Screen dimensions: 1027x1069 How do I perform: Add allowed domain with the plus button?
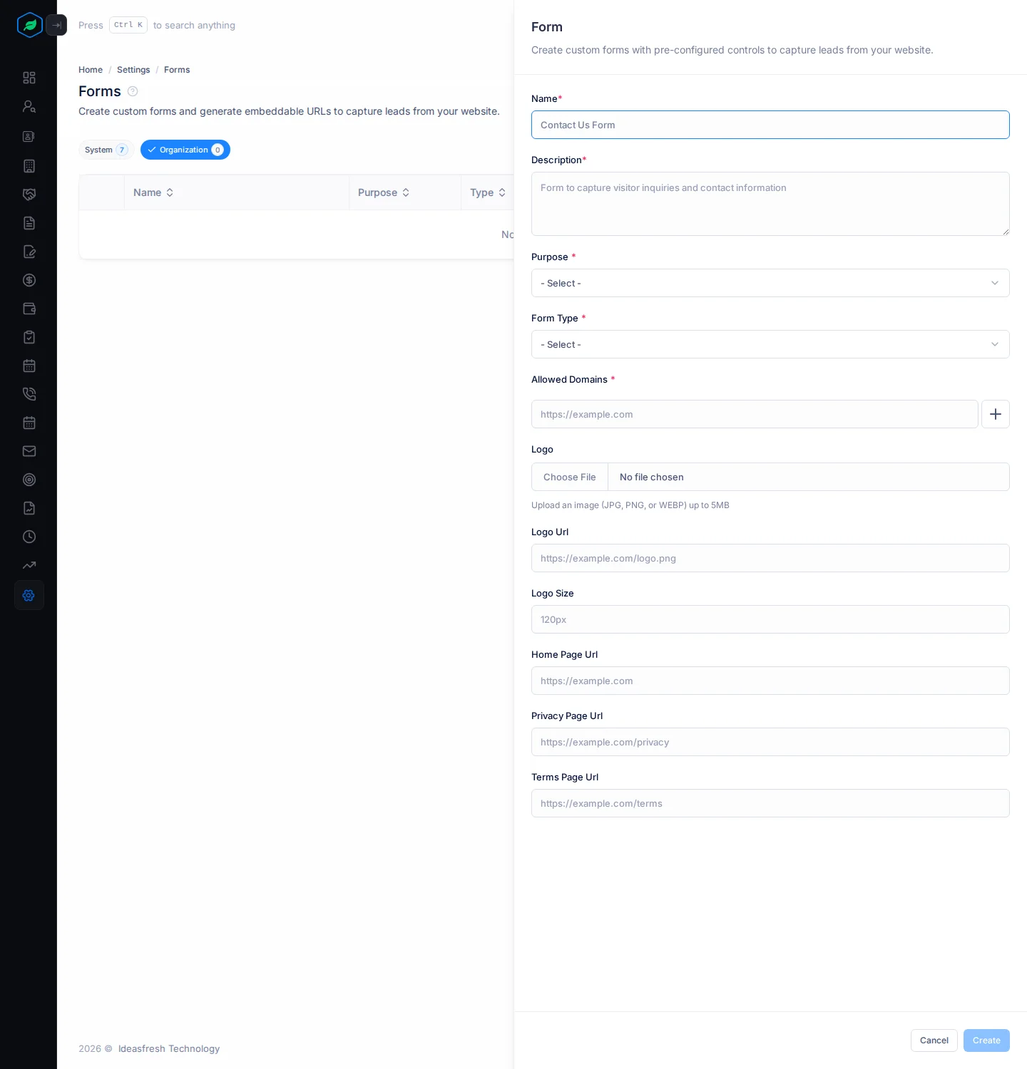(996, 414)
